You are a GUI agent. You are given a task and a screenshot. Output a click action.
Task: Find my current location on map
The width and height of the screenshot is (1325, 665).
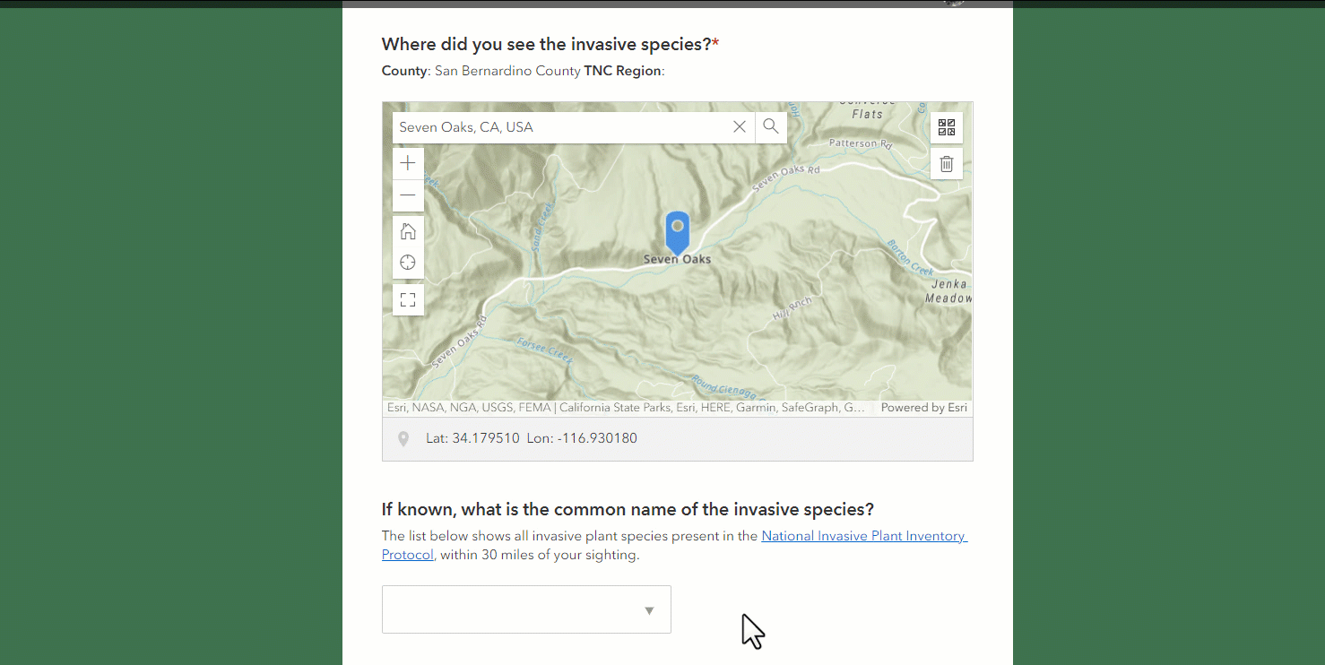(408, 263)
